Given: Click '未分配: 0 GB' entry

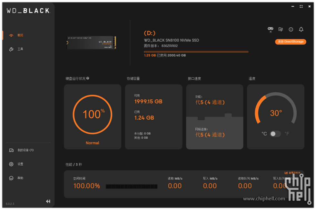Looking at the screenshot, I should pyautogui.click(x=142, y=134).
